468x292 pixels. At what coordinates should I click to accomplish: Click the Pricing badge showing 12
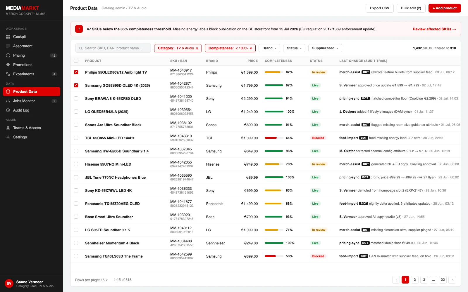coord(54,55)
